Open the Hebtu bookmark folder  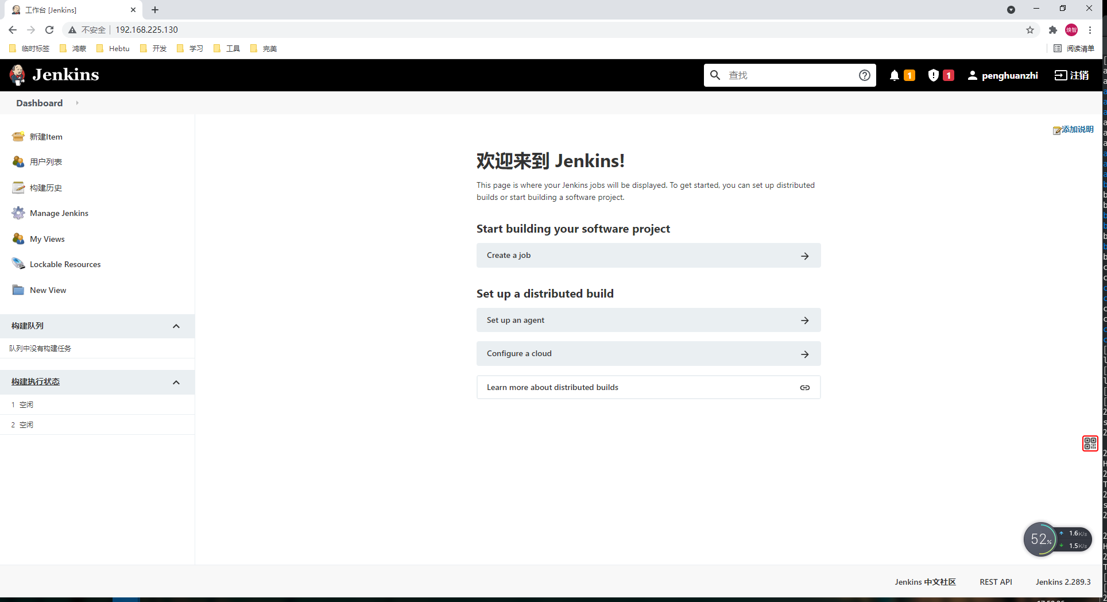pos(113,49)
